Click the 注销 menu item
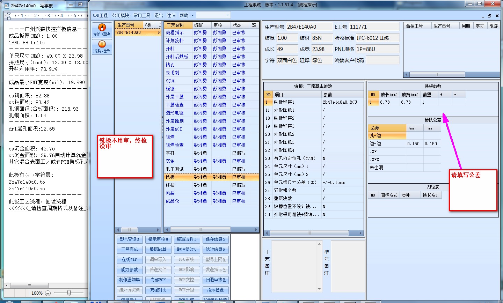 [x=171, y=15]
